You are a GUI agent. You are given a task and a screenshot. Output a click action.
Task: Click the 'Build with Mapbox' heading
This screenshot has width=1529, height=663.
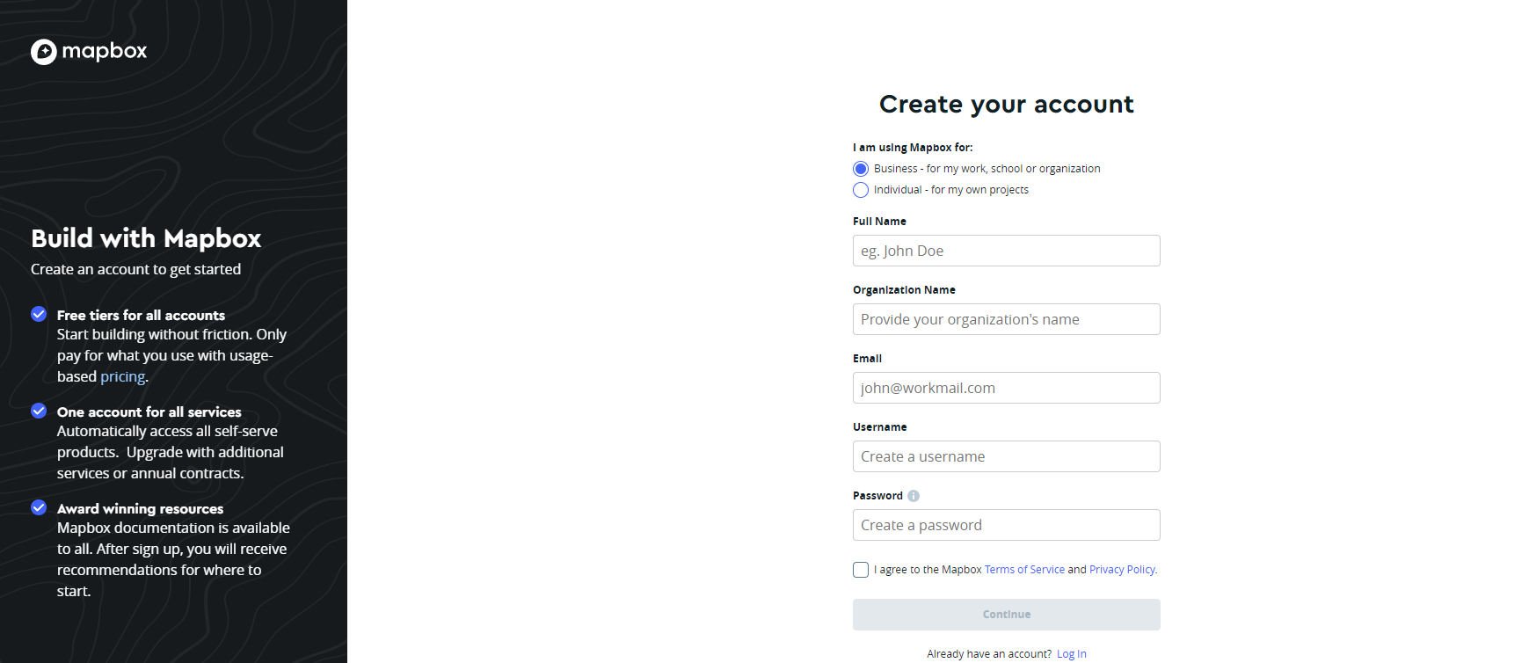pyautogui.click(x=146, y=238)
